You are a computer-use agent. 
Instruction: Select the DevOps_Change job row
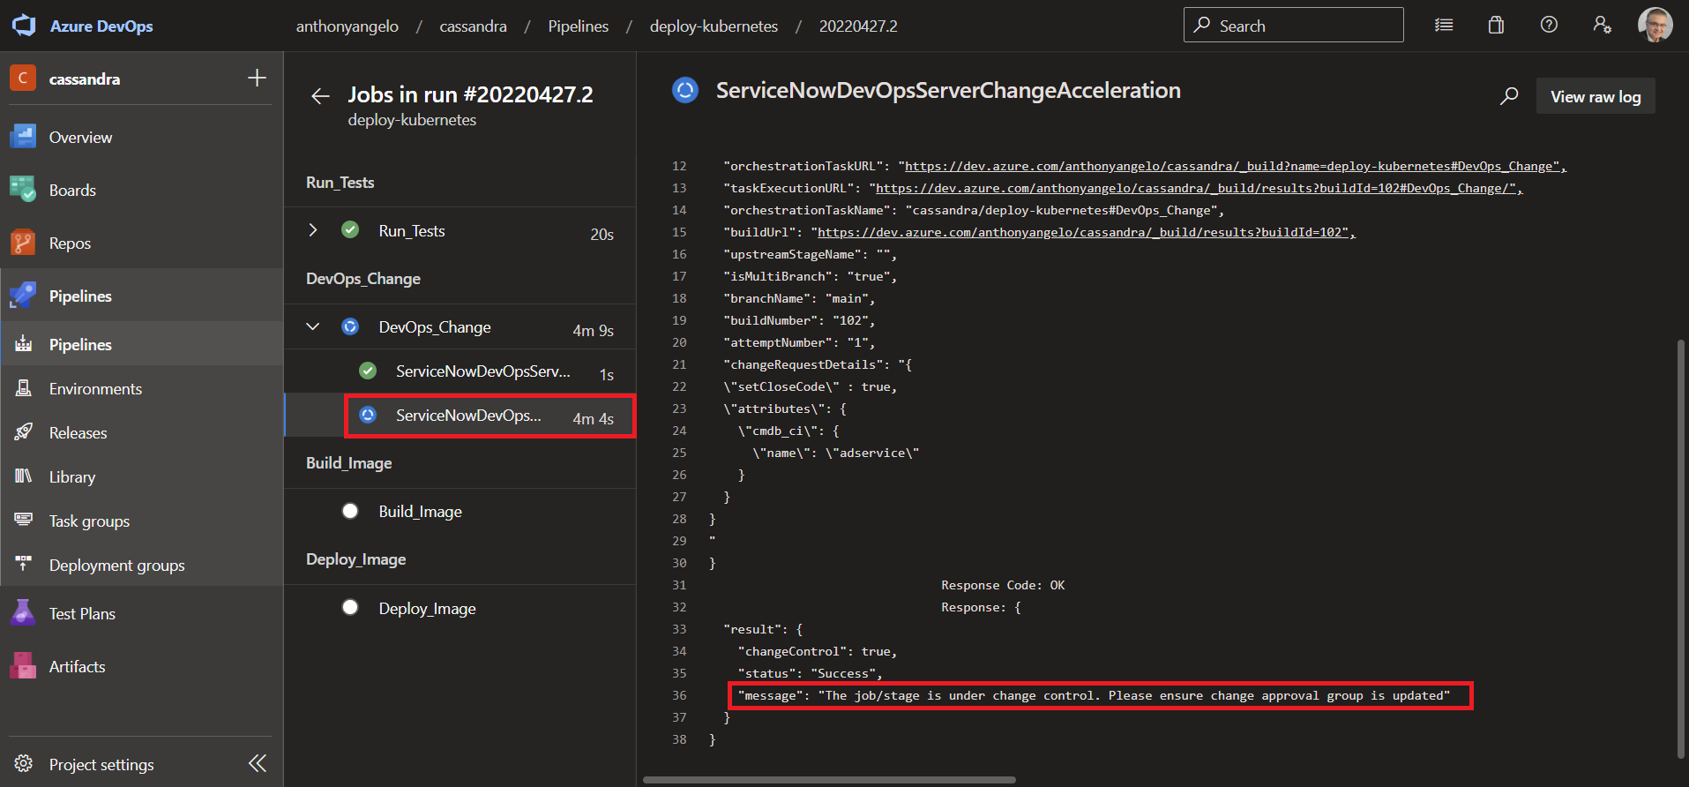(460, 327)
